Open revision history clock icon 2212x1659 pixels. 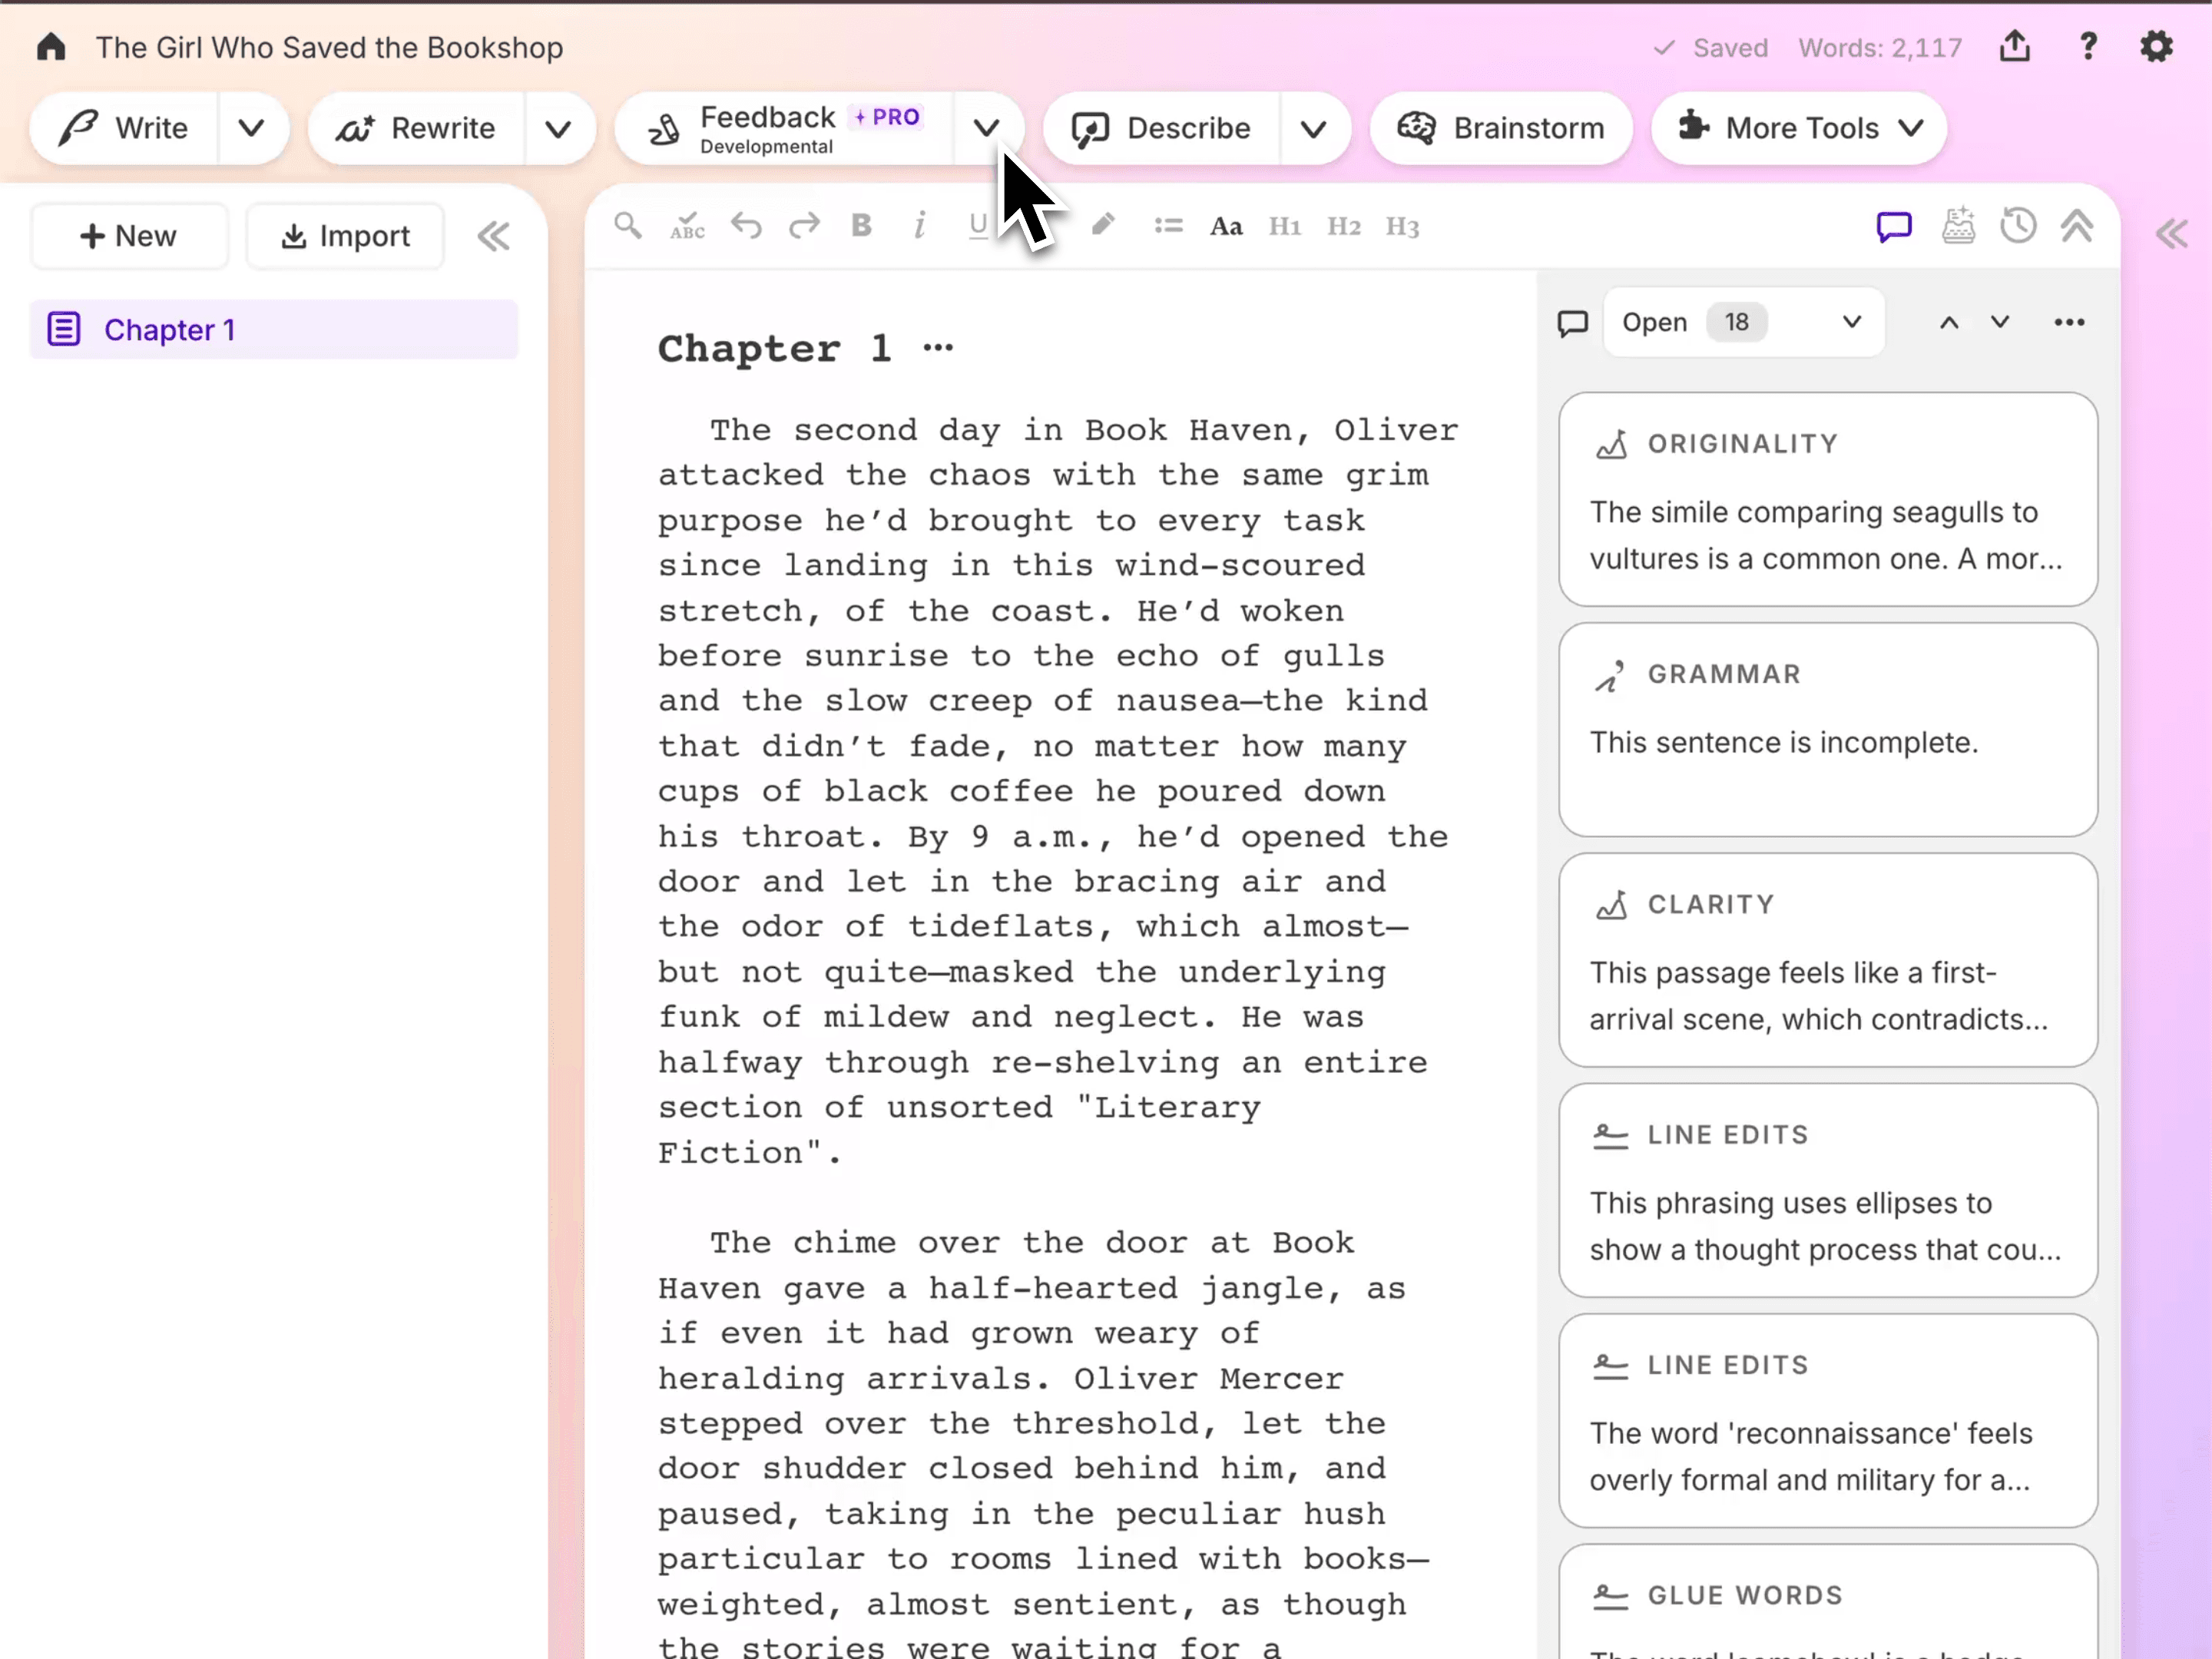pyautogui.click(x=2018, y=226)
